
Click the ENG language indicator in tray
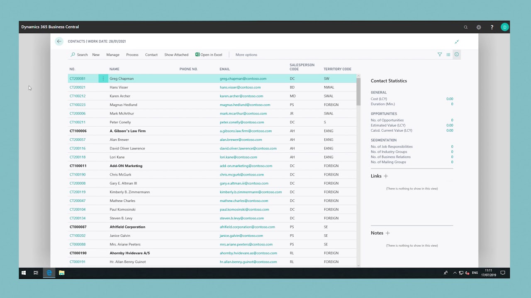click(475, 273)
